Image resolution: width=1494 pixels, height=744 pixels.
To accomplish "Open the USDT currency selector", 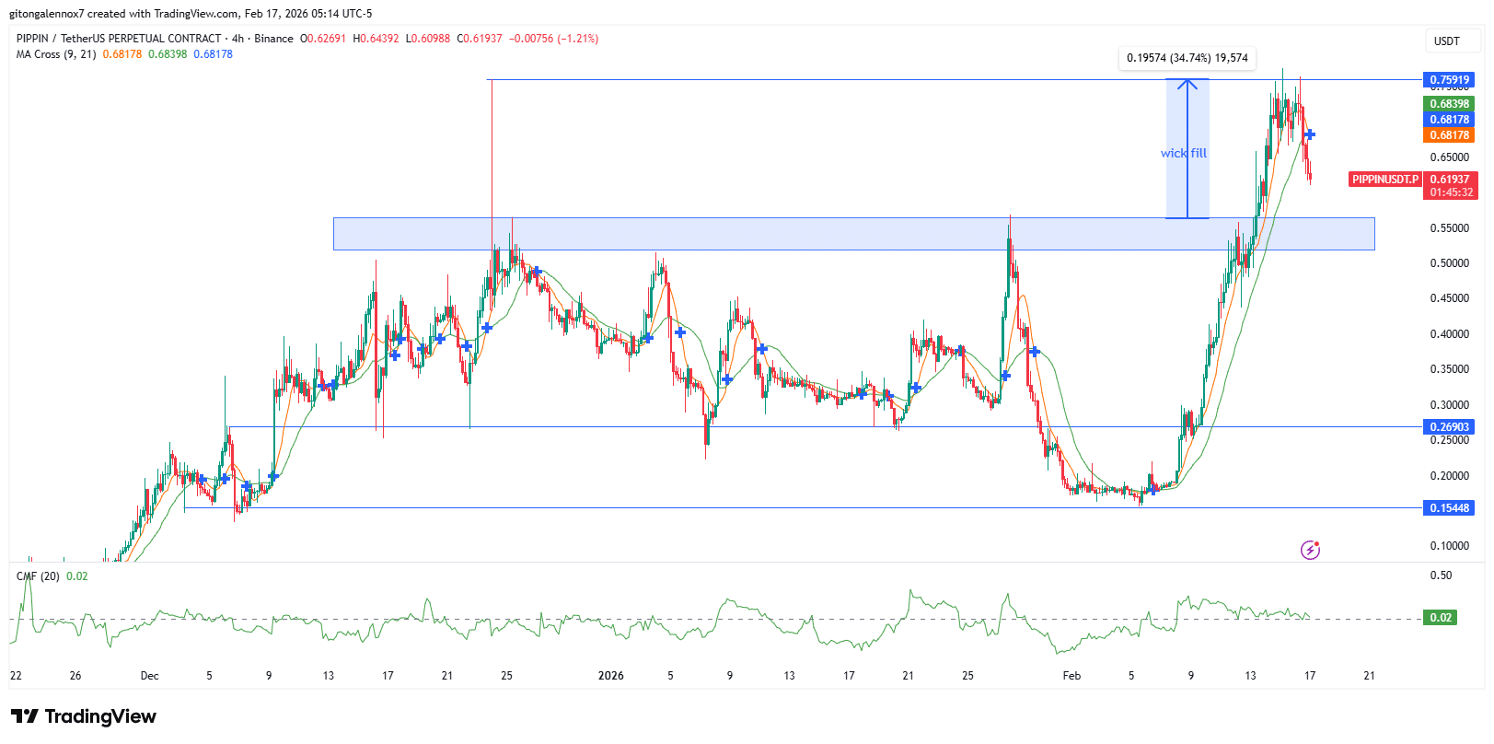I will [1446, 41].
